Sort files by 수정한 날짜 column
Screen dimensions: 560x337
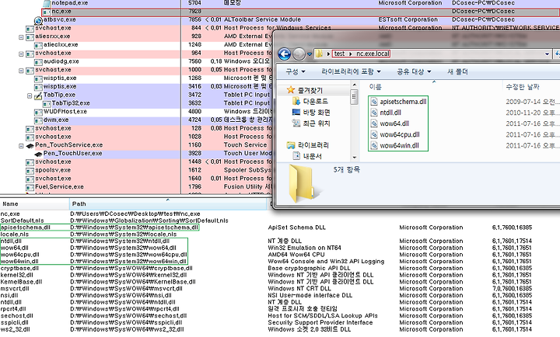[523, 87]
